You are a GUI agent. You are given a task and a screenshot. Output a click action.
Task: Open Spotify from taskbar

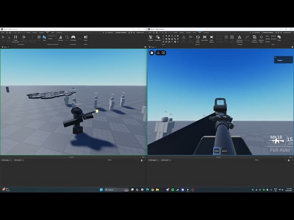coord(173,190)
